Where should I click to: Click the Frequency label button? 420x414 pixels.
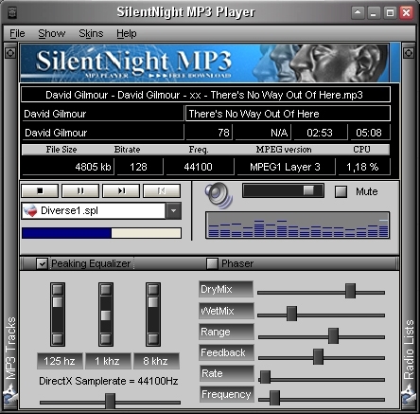[226, 394]
